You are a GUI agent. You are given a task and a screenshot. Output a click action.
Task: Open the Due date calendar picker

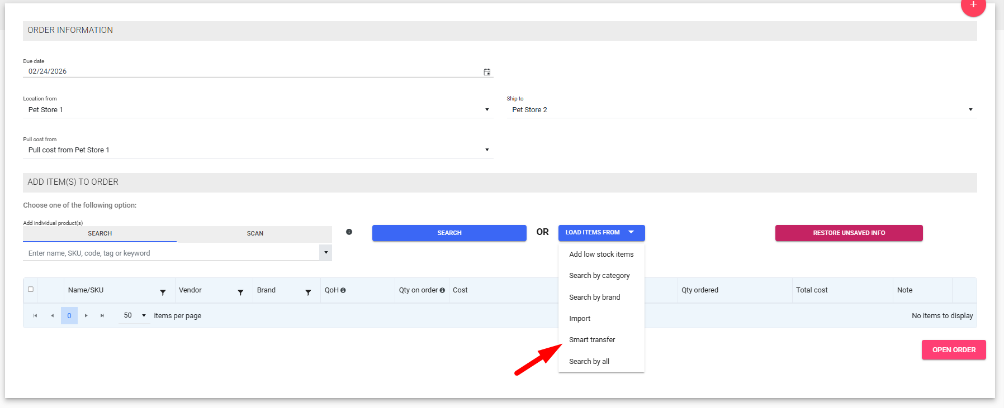pos(487,72)
